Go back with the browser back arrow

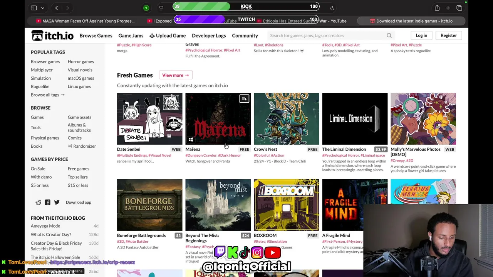click(x=57, y=8)
